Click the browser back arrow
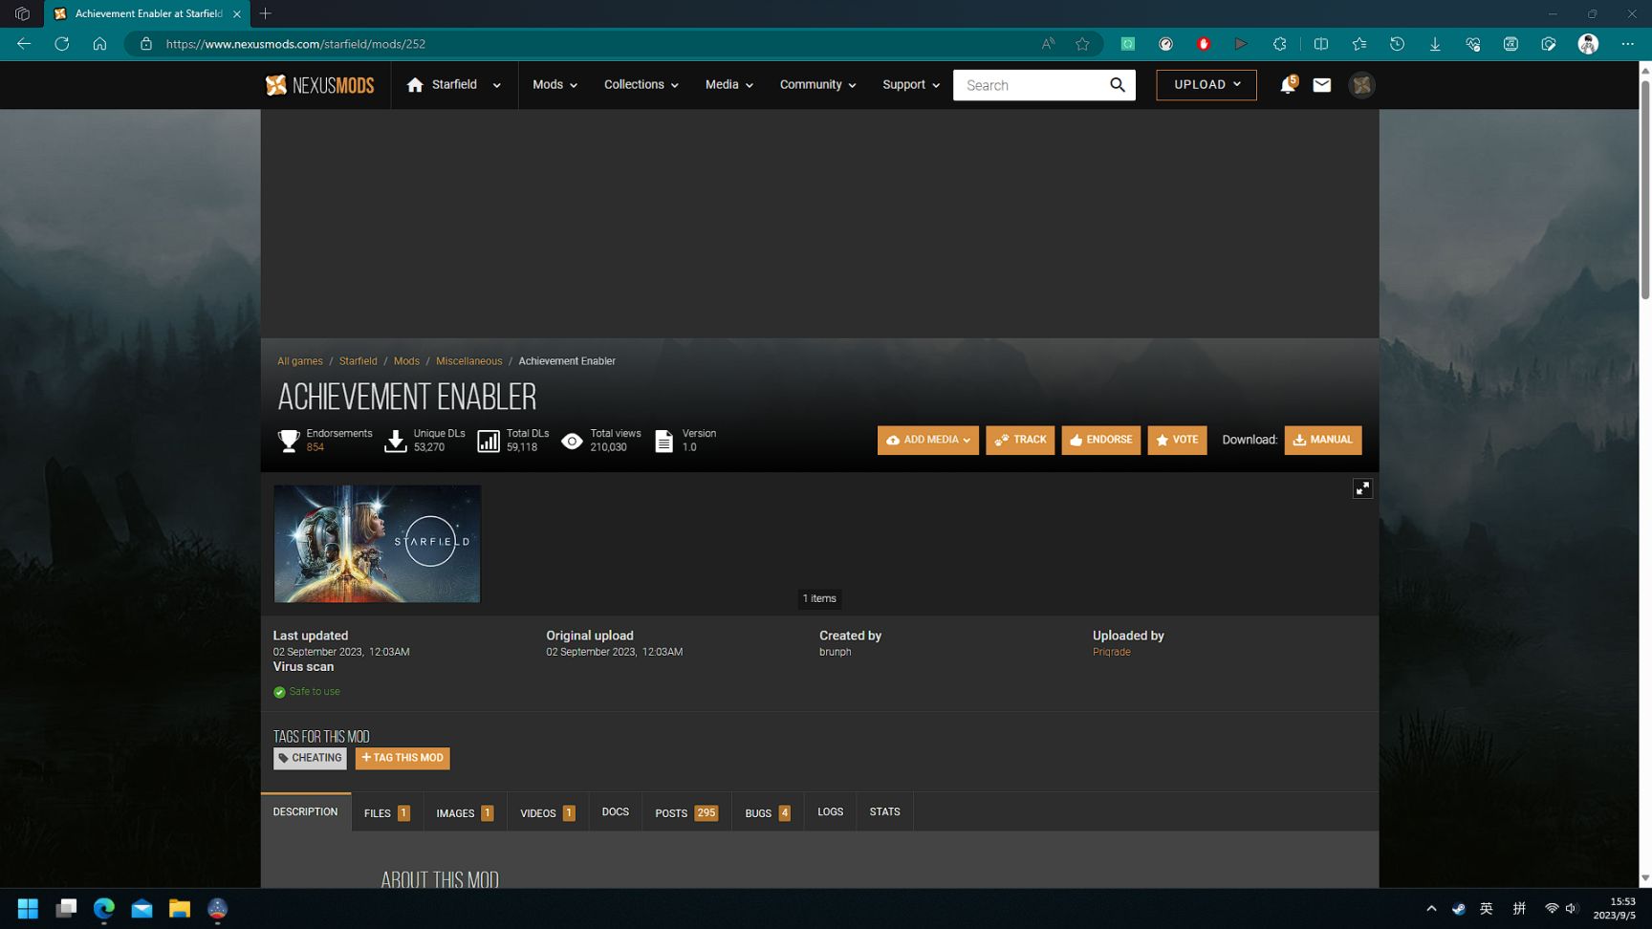 [x=24, y=44]
